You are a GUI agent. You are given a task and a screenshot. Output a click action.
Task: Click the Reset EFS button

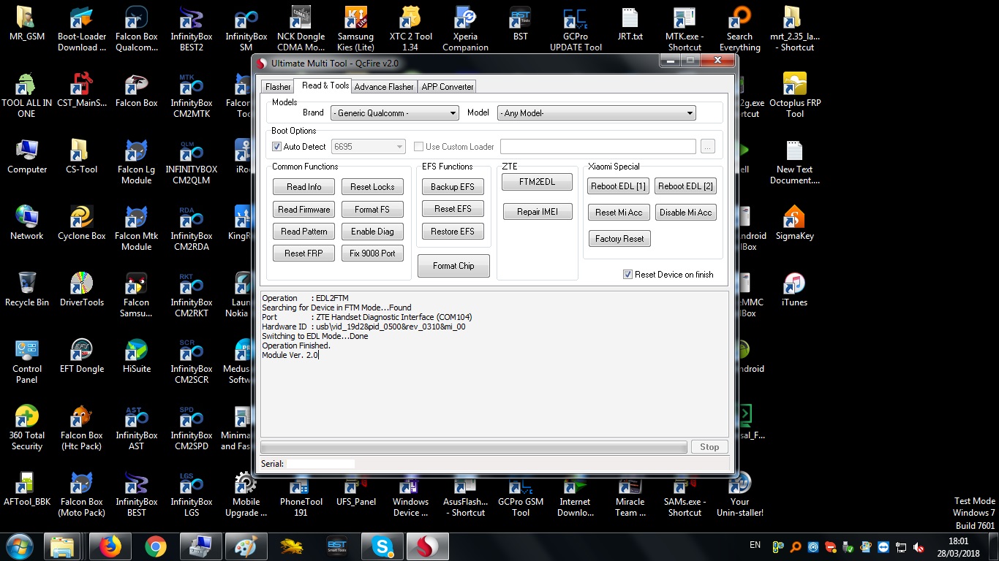click(453, 209)
